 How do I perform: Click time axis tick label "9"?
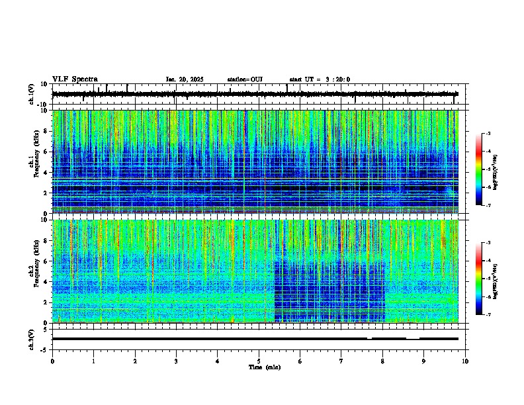[x=423, y=361]
